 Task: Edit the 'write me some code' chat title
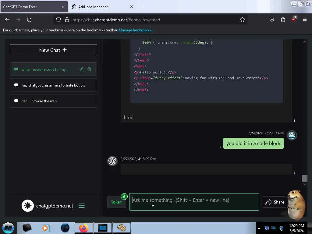coord(82,69)
